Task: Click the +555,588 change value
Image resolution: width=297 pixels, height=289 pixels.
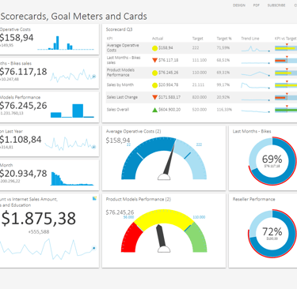Action: tap(39, 232)
